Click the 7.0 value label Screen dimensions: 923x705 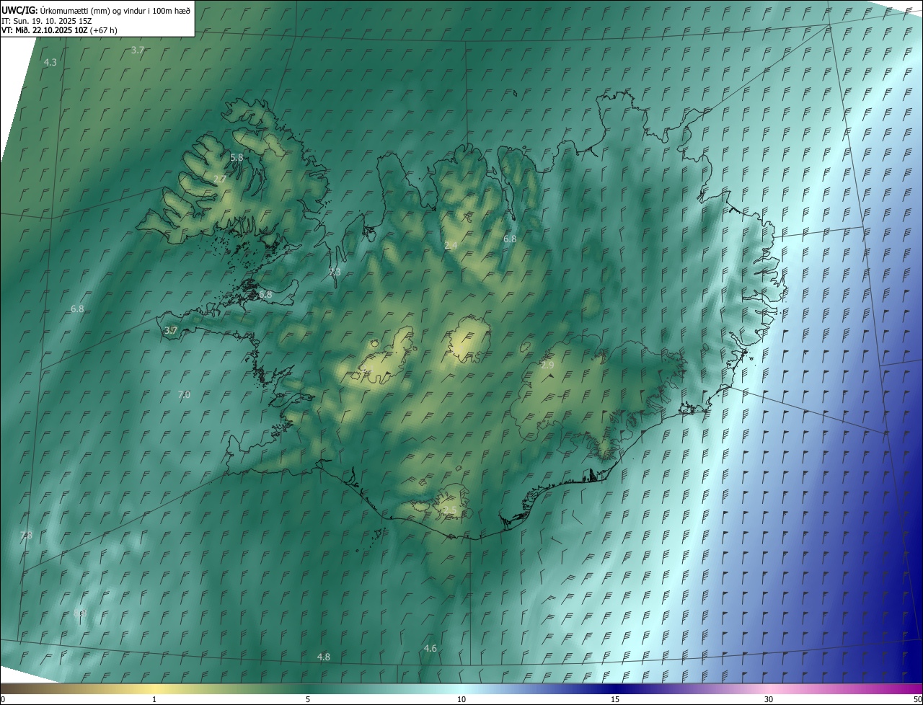point(184,395)
